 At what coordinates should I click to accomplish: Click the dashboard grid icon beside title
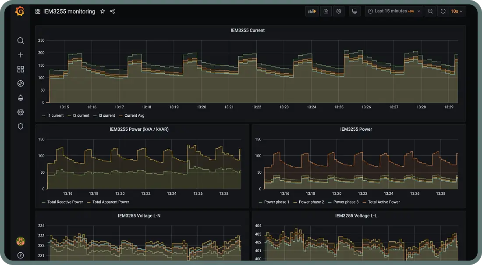(x=38, y=11)
